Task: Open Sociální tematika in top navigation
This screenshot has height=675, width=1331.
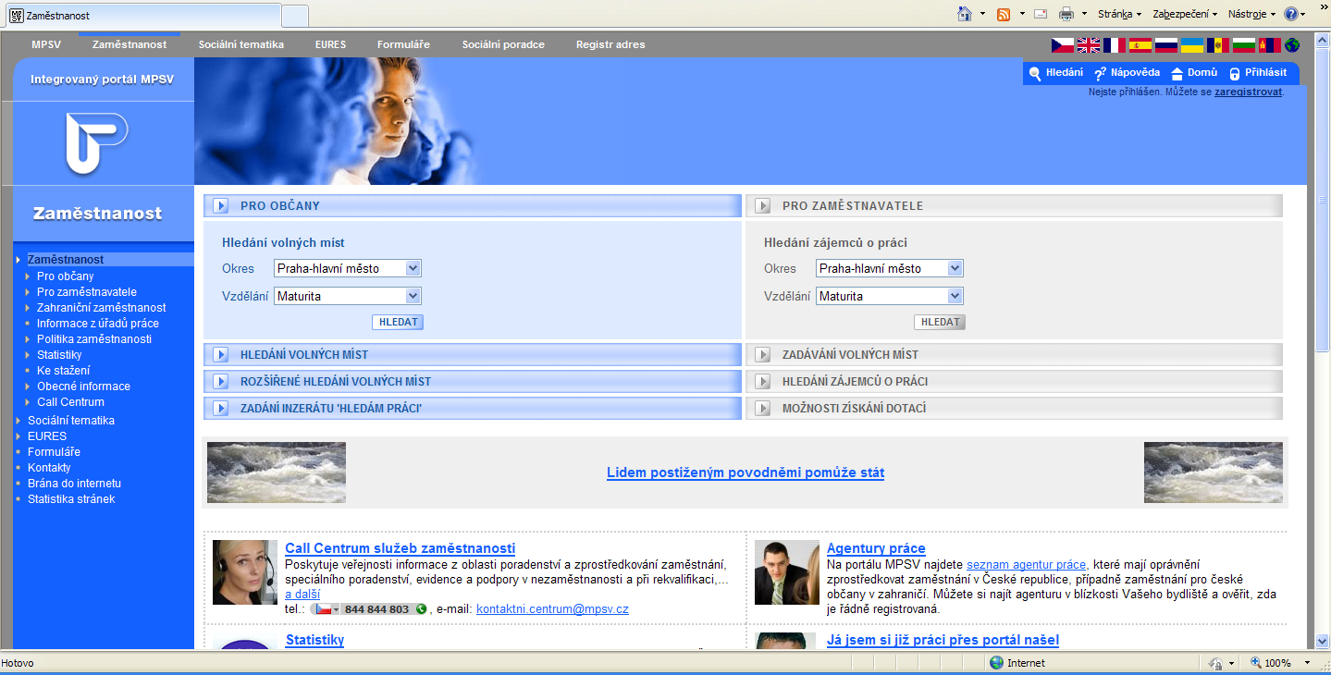Action: pyautogui.click(x=241, y=44)
